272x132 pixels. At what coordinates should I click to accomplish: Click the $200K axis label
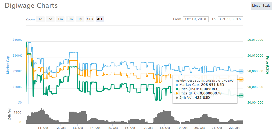17,71
